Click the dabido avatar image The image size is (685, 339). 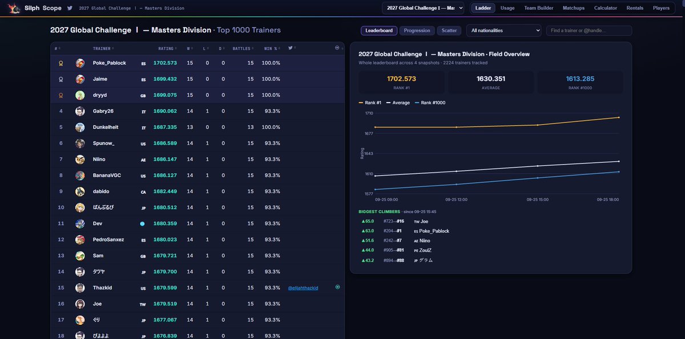point(80,191)
